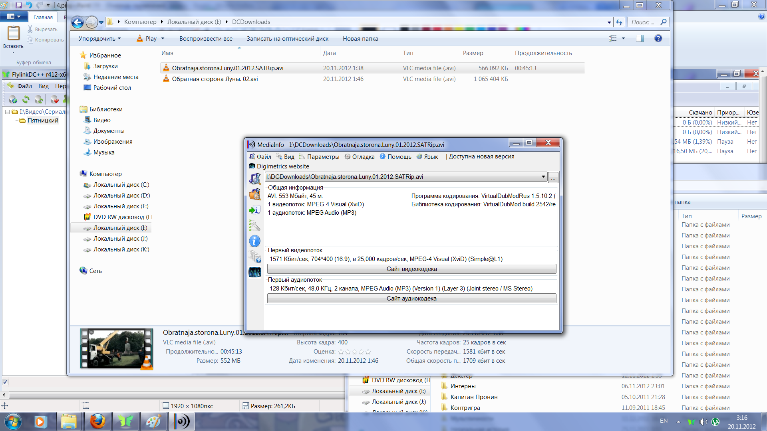Click the open file icon in MediaInfo sidebar
Viewport: 767px width, 431px height.
tap(255, 178)
